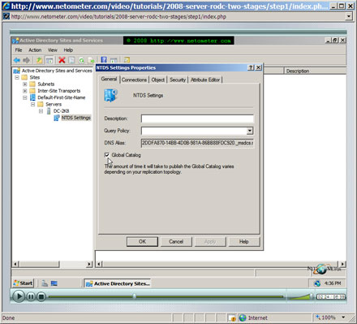The width and height of the screenshot is (357, 324).
Task: Expand the Inter-Site Transports node
Action: [25, 91]
